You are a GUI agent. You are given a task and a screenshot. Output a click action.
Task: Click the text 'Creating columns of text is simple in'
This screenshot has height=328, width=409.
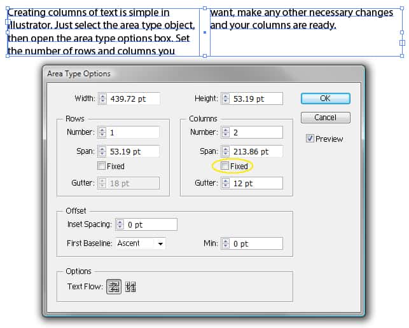pyautogui.click(x=88, y=13)
